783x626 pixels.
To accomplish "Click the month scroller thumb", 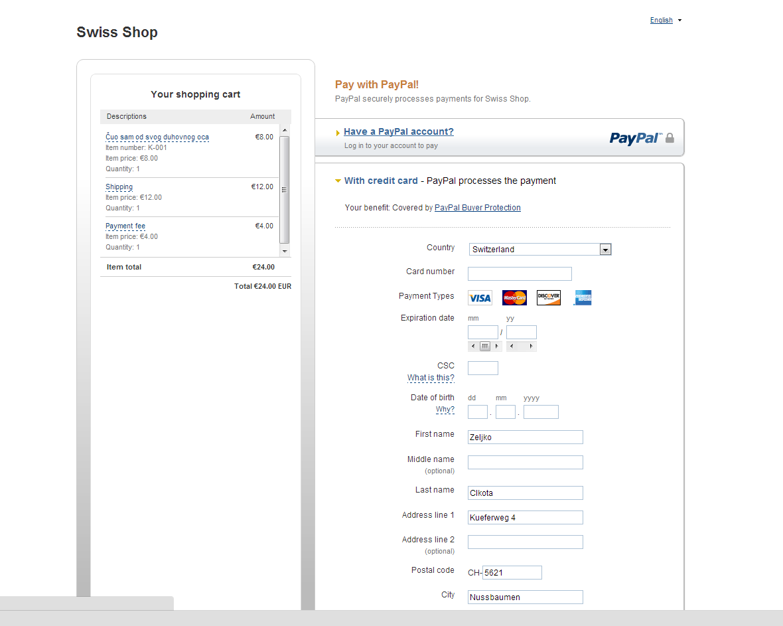I will [x=485, y=347].
